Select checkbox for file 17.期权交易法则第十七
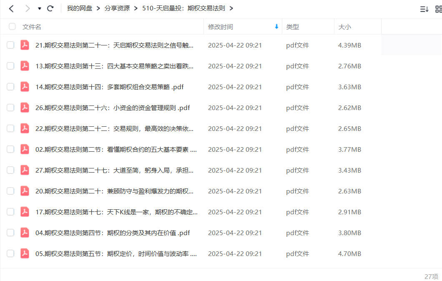 coord(10,212)
